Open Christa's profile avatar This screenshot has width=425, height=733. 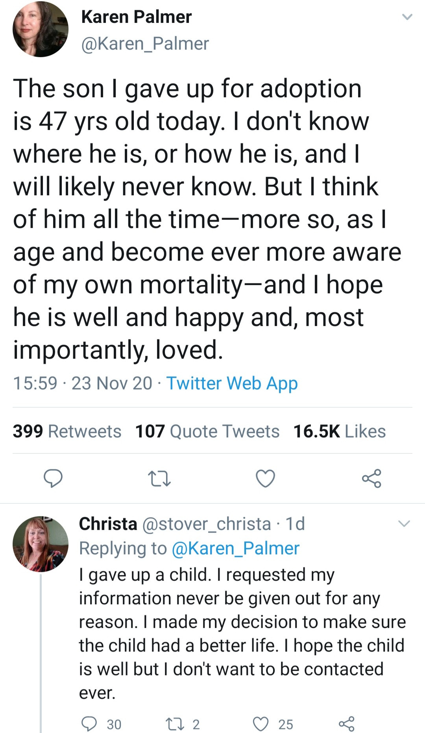[x=41, y=544]
